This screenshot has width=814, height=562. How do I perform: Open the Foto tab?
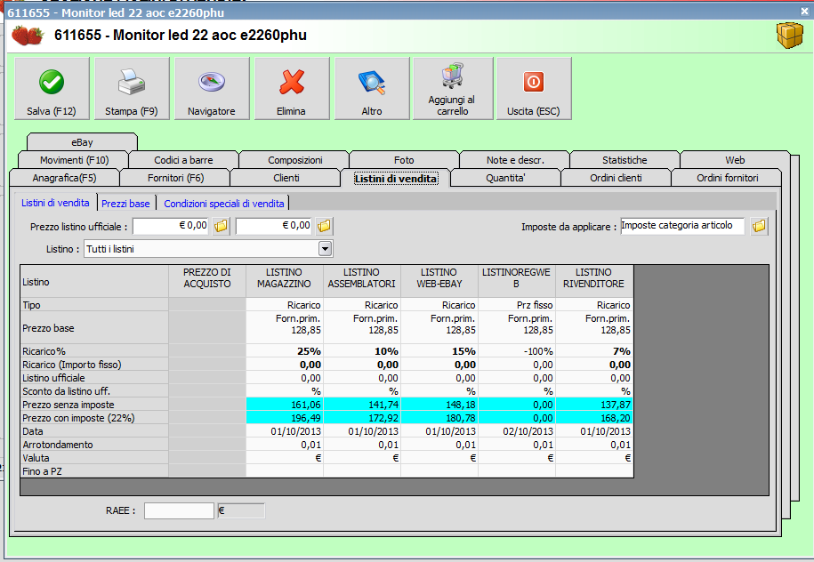click(x=404, y=160)
